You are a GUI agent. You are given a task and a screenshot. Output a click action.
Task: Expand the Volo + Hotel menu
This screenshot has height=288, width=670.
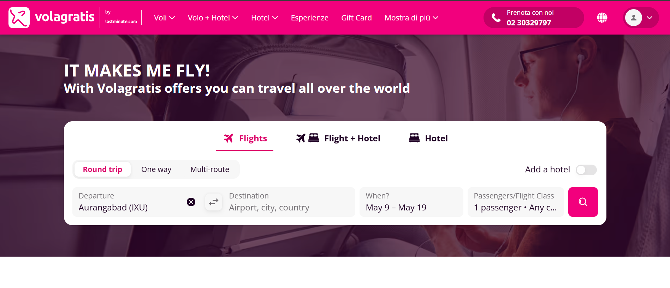click(213, 18)
